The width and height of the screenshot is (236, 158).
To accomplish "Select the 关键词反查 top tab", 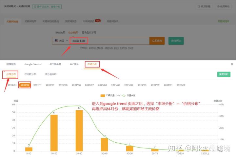I will click(70, 21).
